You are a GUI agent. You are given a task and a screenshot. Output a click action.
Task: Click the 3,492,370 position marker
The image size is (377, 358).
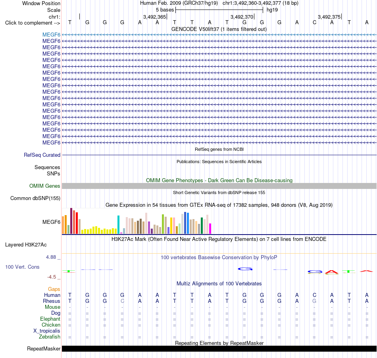[x=242, y=17]
